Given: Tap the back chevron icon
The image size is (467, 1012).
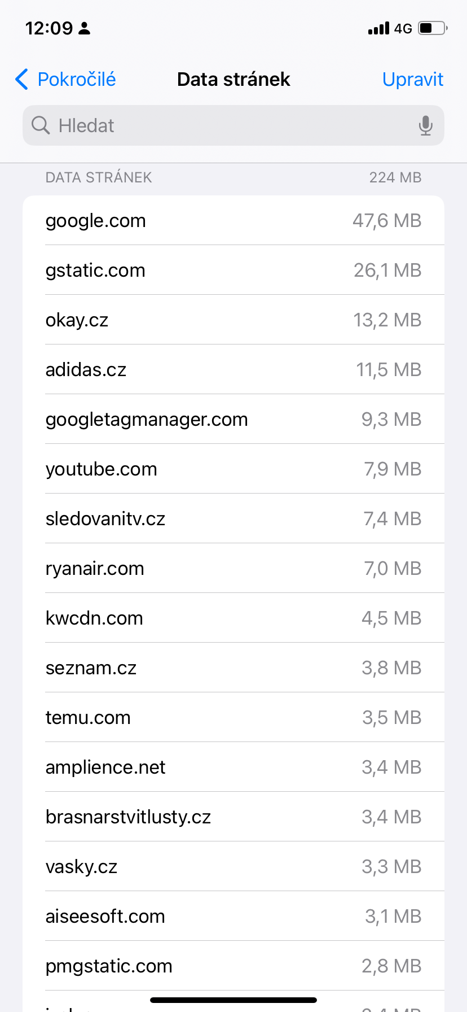Looking at the screenshot, I should click(x=22, y=80).
